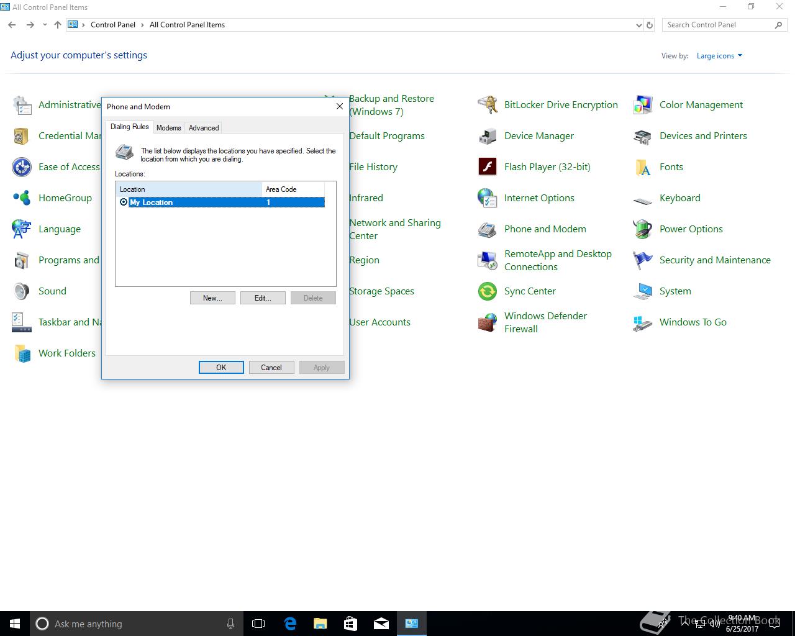Open Power Options icon
Screen dimensions: 795x636
pos(643,229)
